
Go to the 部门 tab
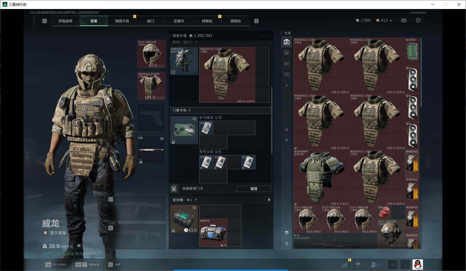pyautogui.click(x=150, y=21)
